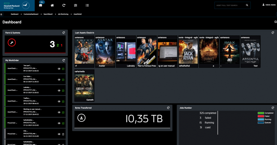View the 'title' work order eye icon

(59, 134)
